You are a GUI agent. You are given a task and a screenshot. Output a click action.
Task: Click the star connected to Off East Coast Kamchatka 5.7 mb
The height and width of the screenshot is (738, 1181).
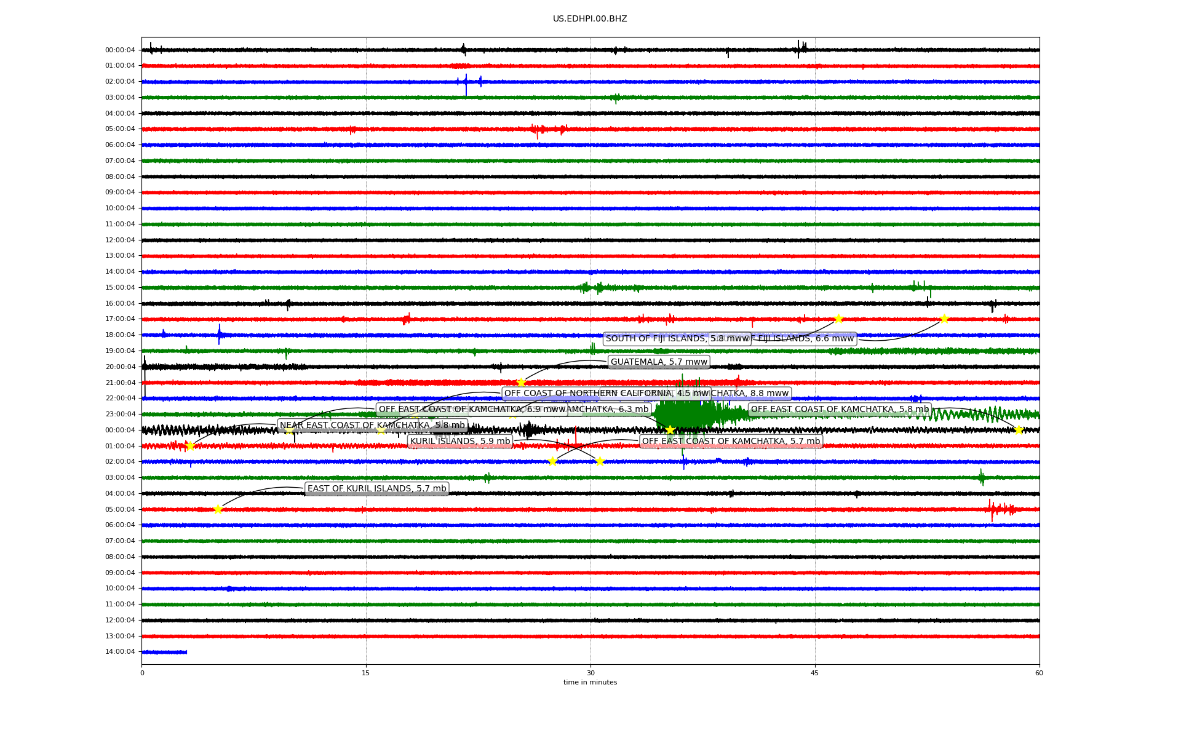point(552,461)
